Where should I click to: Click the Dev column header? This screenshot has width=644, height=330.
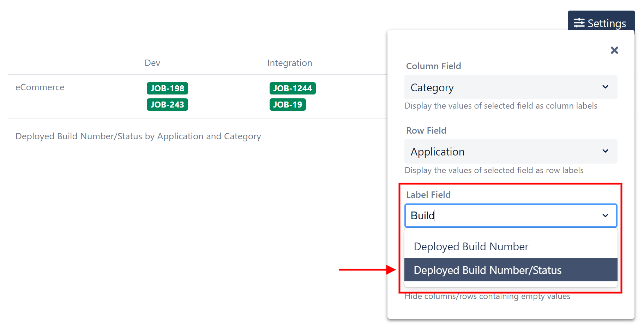pyautogui.click(x=152, y=63)
